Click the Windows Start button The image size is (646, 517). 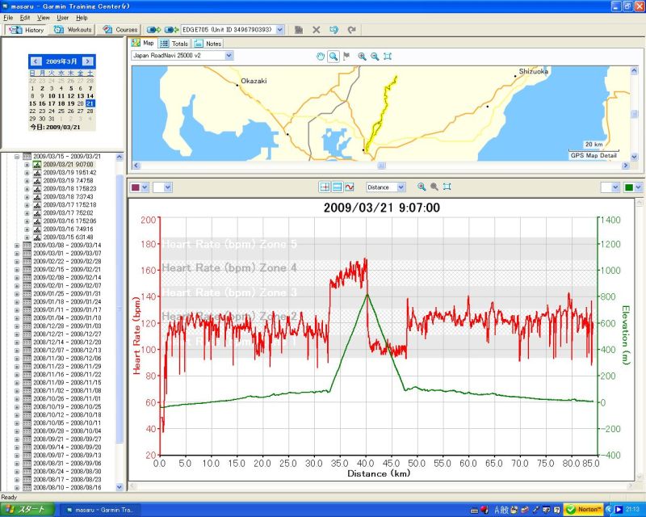click(27, 510)
